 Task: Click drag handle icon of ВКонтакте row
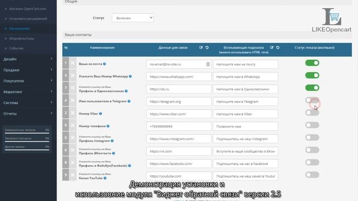(x=73, y=150)
